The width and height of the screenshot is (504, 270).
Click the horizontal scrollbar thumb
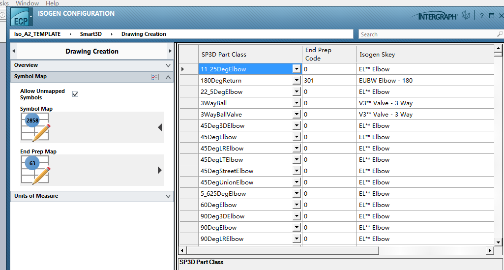point(283,250)
